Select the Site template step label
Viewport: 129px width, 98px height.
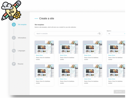[x=22, y=24]
